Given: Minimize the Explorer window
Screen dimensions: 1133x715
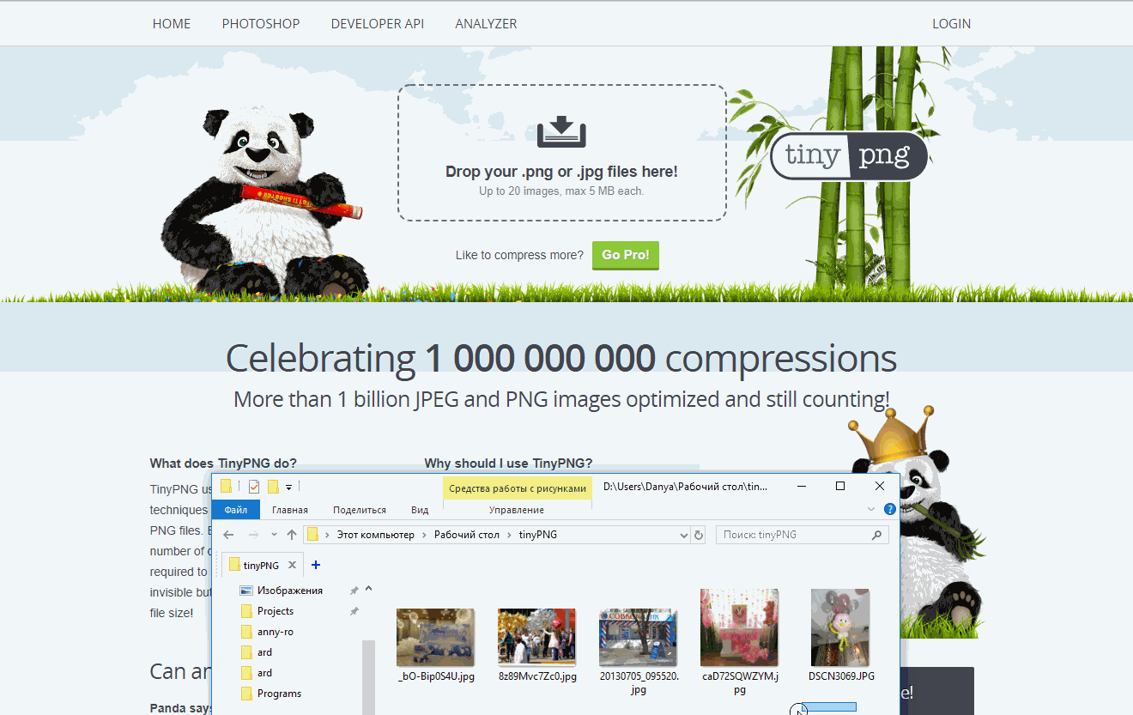Looking at the screenshot, I should (801, 486).
